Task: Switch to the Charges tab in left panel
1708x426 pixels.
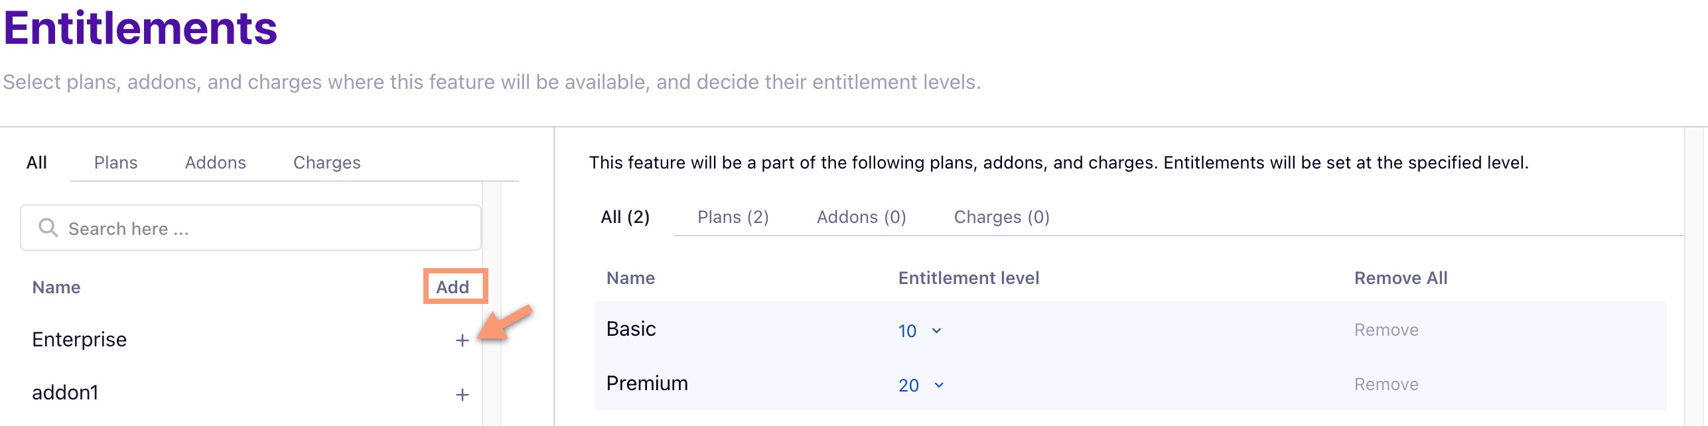Action: click(x=326, y=163)
